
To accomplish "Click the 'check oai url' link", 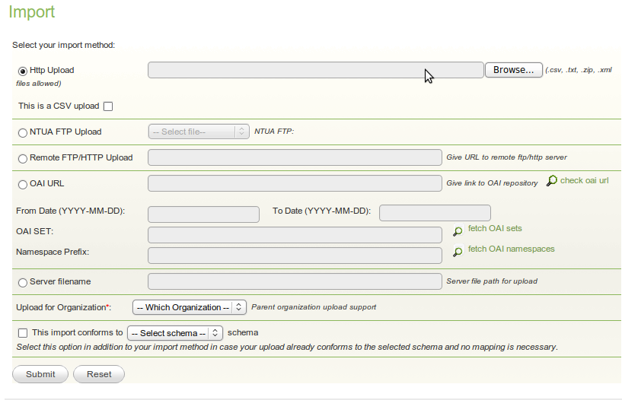I will (584, 180).
